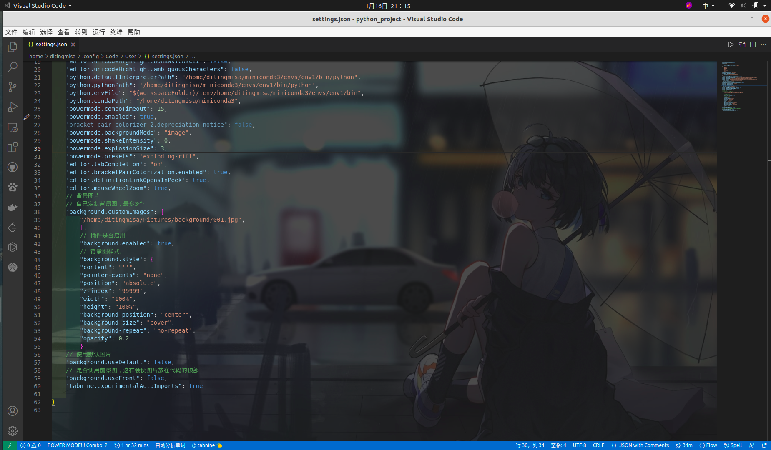Open the Baidu paw icon panel
Screen dimensions: 771x450
(13, 187)
